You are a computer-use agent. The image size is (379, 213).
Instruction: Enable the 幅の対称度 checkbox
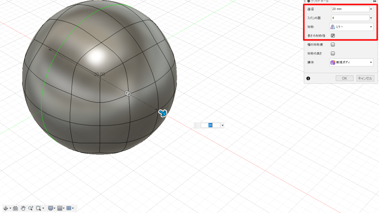(x=333, y=44)
